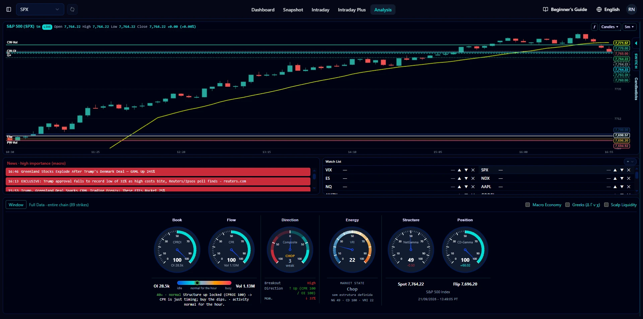Open the SPX symbol dropdown
This screenshot has width=643, height=319.
(40, 9)
